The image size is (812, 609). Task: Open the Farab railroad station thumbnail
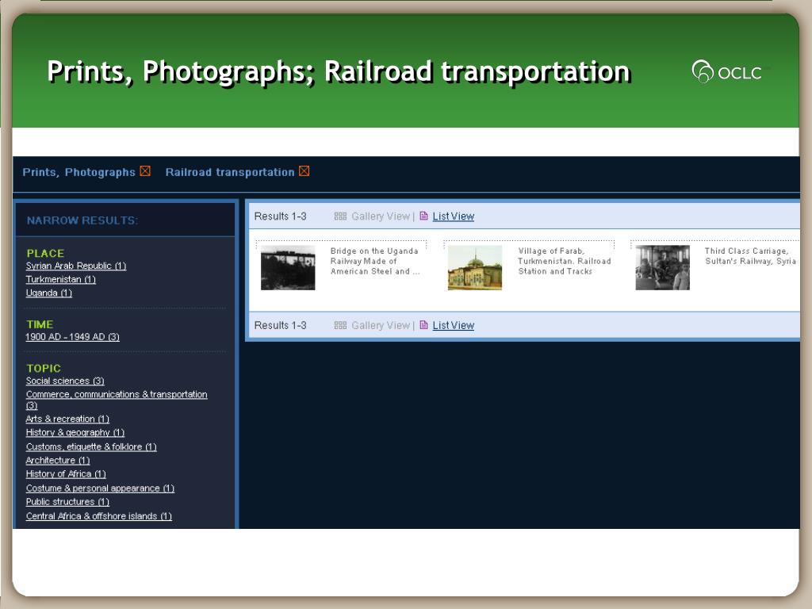tap(475, 268)
